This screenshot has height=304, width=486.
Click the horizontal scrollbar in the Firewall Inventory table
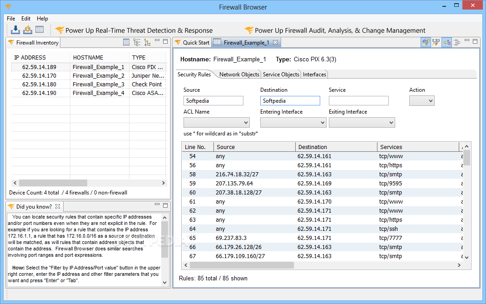point(53,183)
